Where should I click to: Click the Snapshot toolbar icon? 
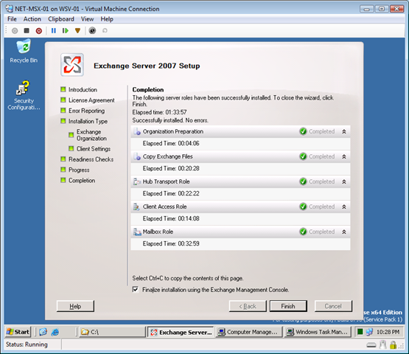point(92,31)
